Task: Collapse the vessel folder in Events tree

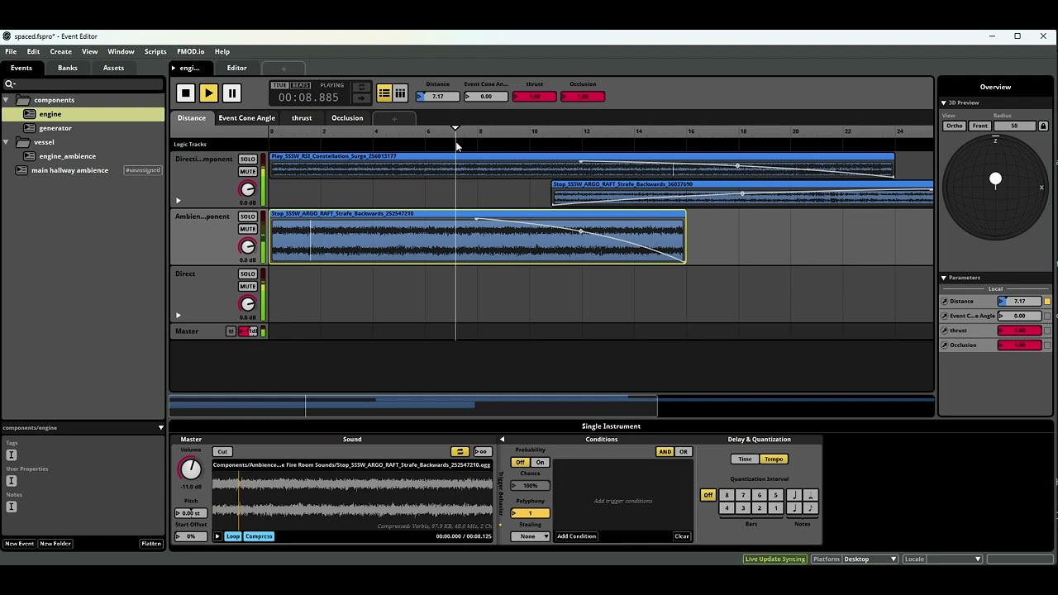Action: click(x=6, y=142)
